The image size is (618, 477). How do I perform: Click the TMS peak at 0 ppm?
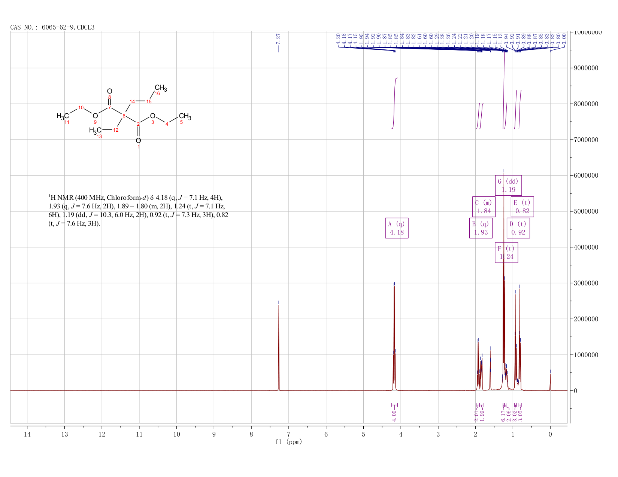point(550,381)
